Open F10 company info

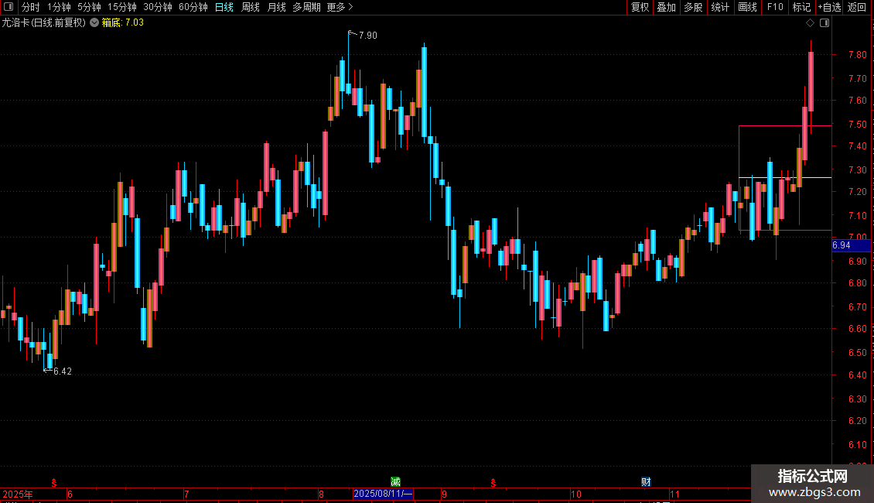tap(775, 7)
